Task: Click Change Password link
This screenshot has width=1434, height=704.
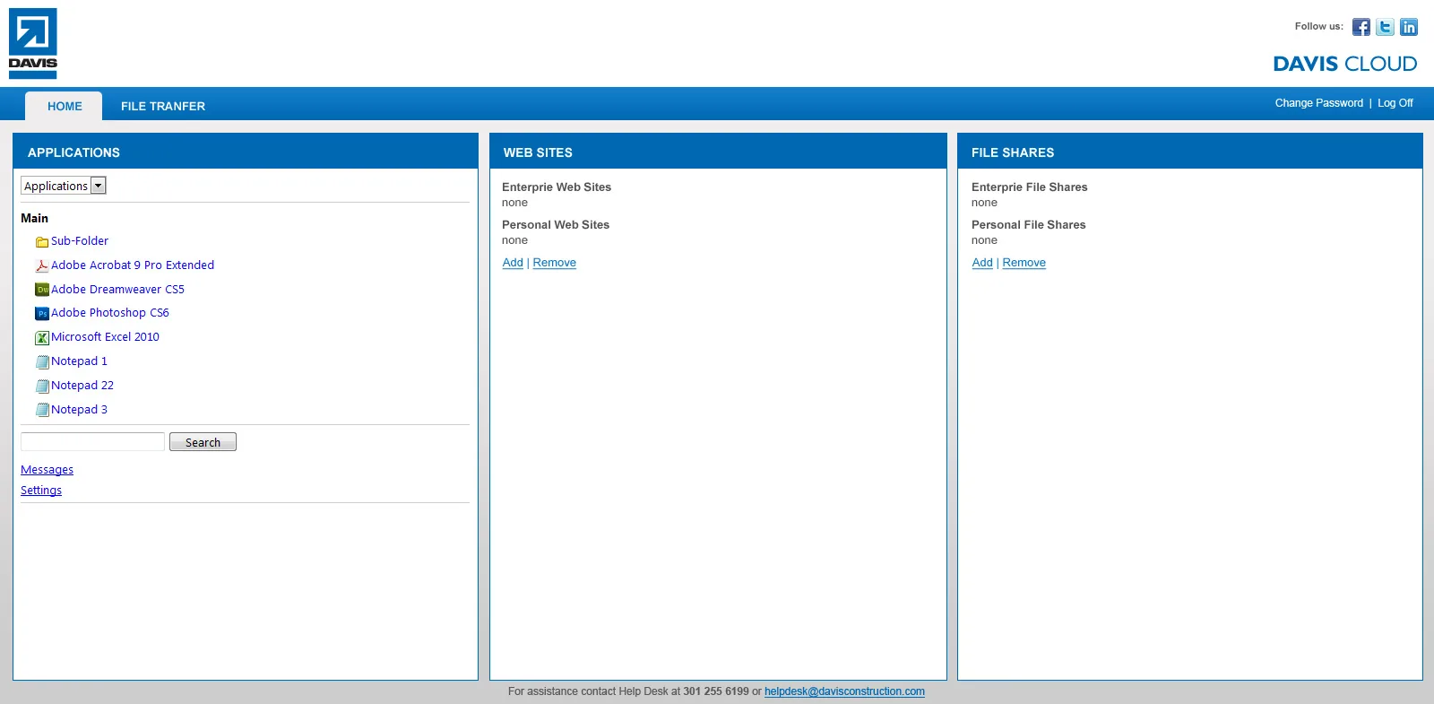Action: click(x=1318, y=103)
